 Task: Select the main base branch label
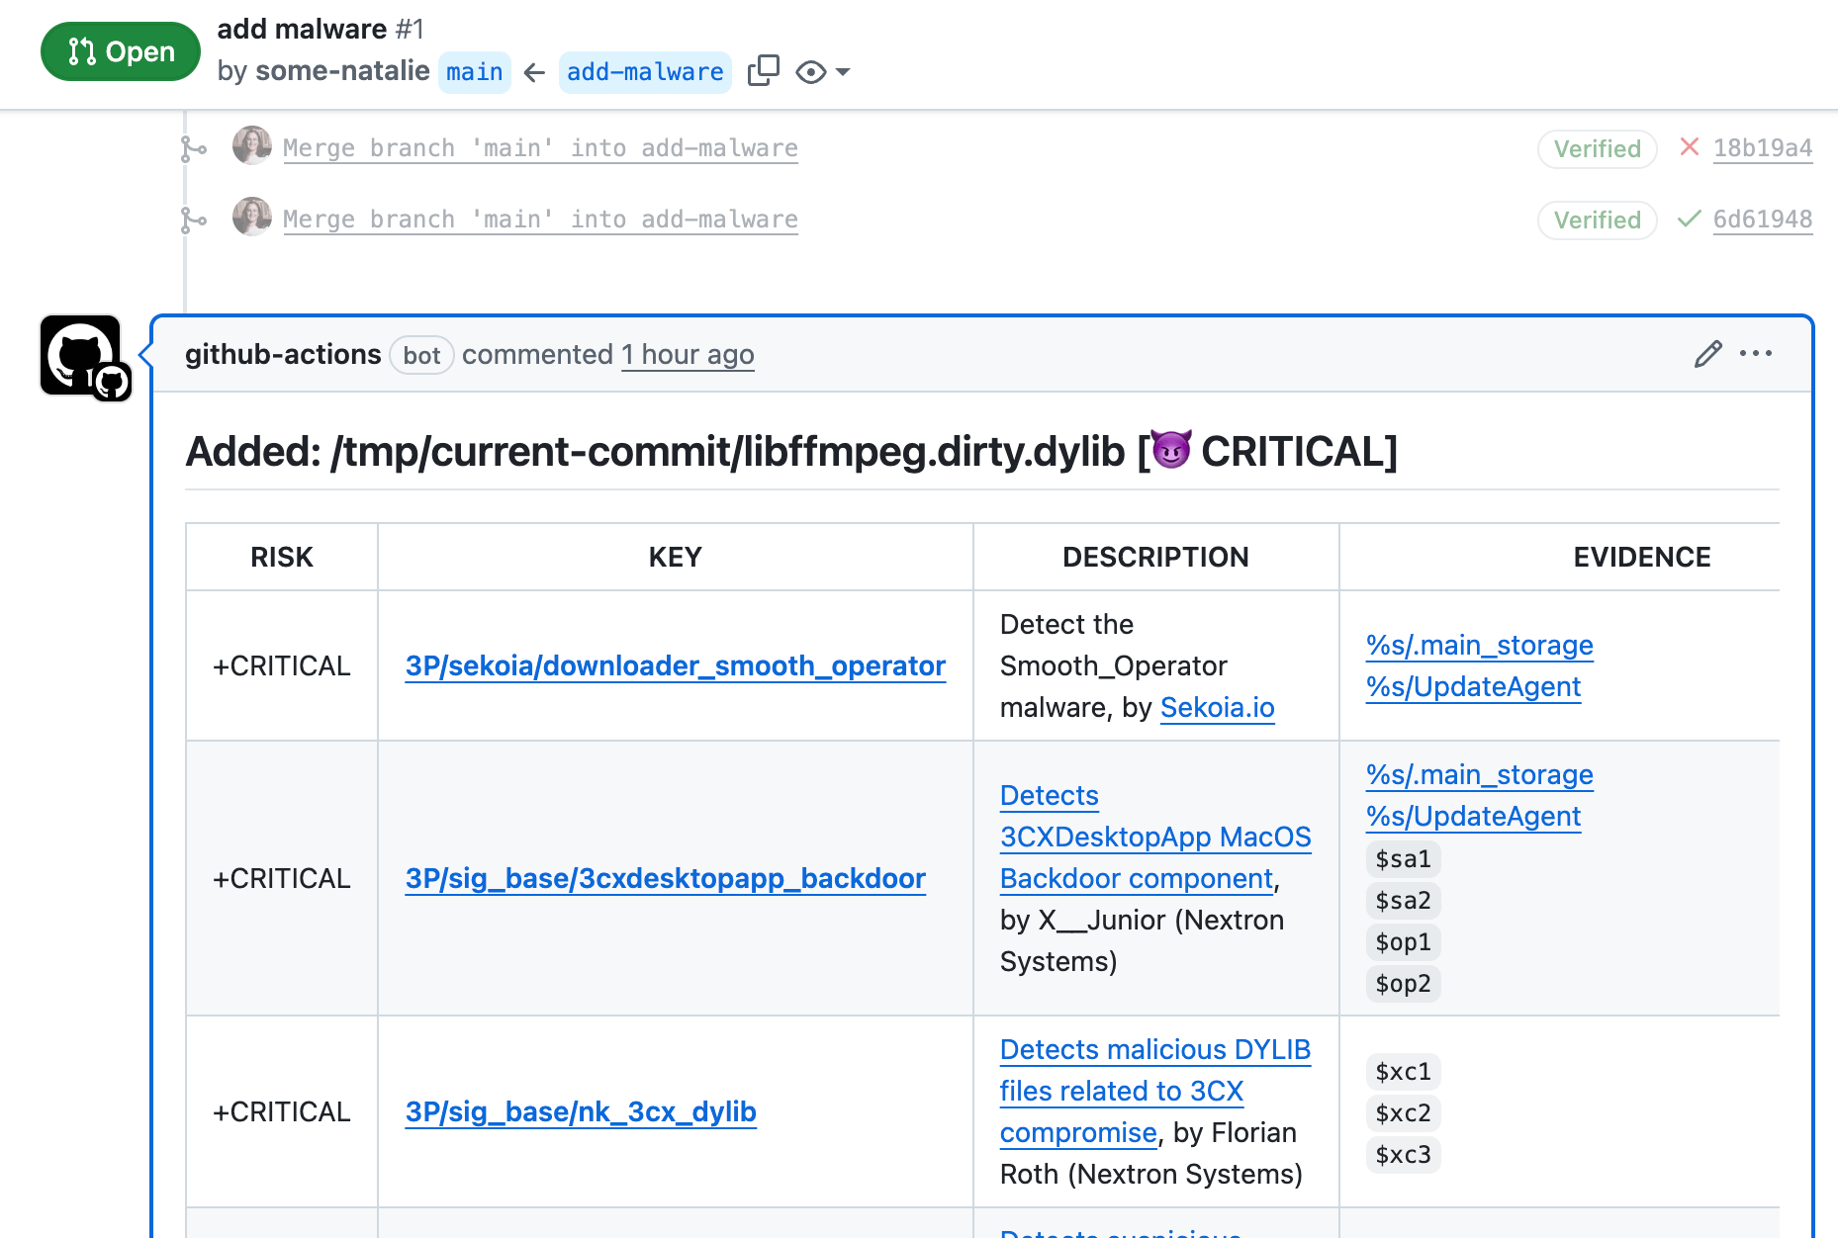pyautogui.click(x=474, y=72)
